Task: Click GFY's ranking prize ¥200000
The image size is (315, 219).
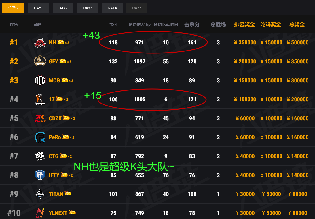Action: point(245,61)
